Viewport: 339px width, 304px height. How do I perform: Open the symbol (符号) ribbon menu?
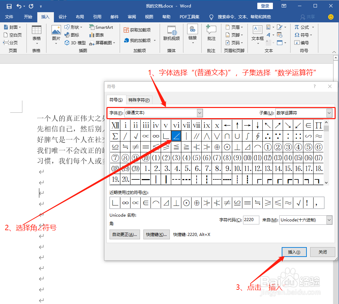(x=303, y=35)
